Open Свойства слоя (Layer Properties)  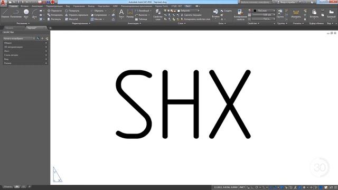(x=158, y=15)
